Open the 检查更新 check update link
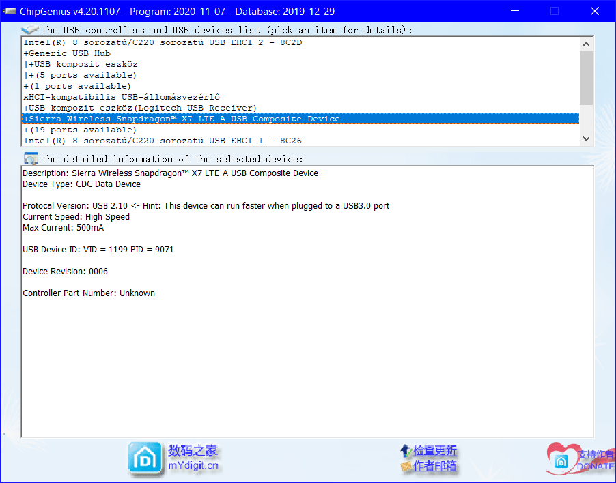 coord(435,450)
